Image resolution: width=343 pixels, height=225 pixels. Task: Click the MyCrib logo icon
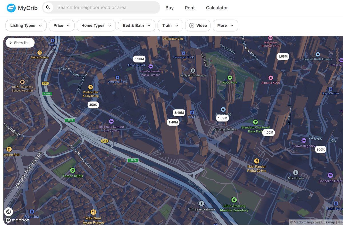[x=11, y=8]
